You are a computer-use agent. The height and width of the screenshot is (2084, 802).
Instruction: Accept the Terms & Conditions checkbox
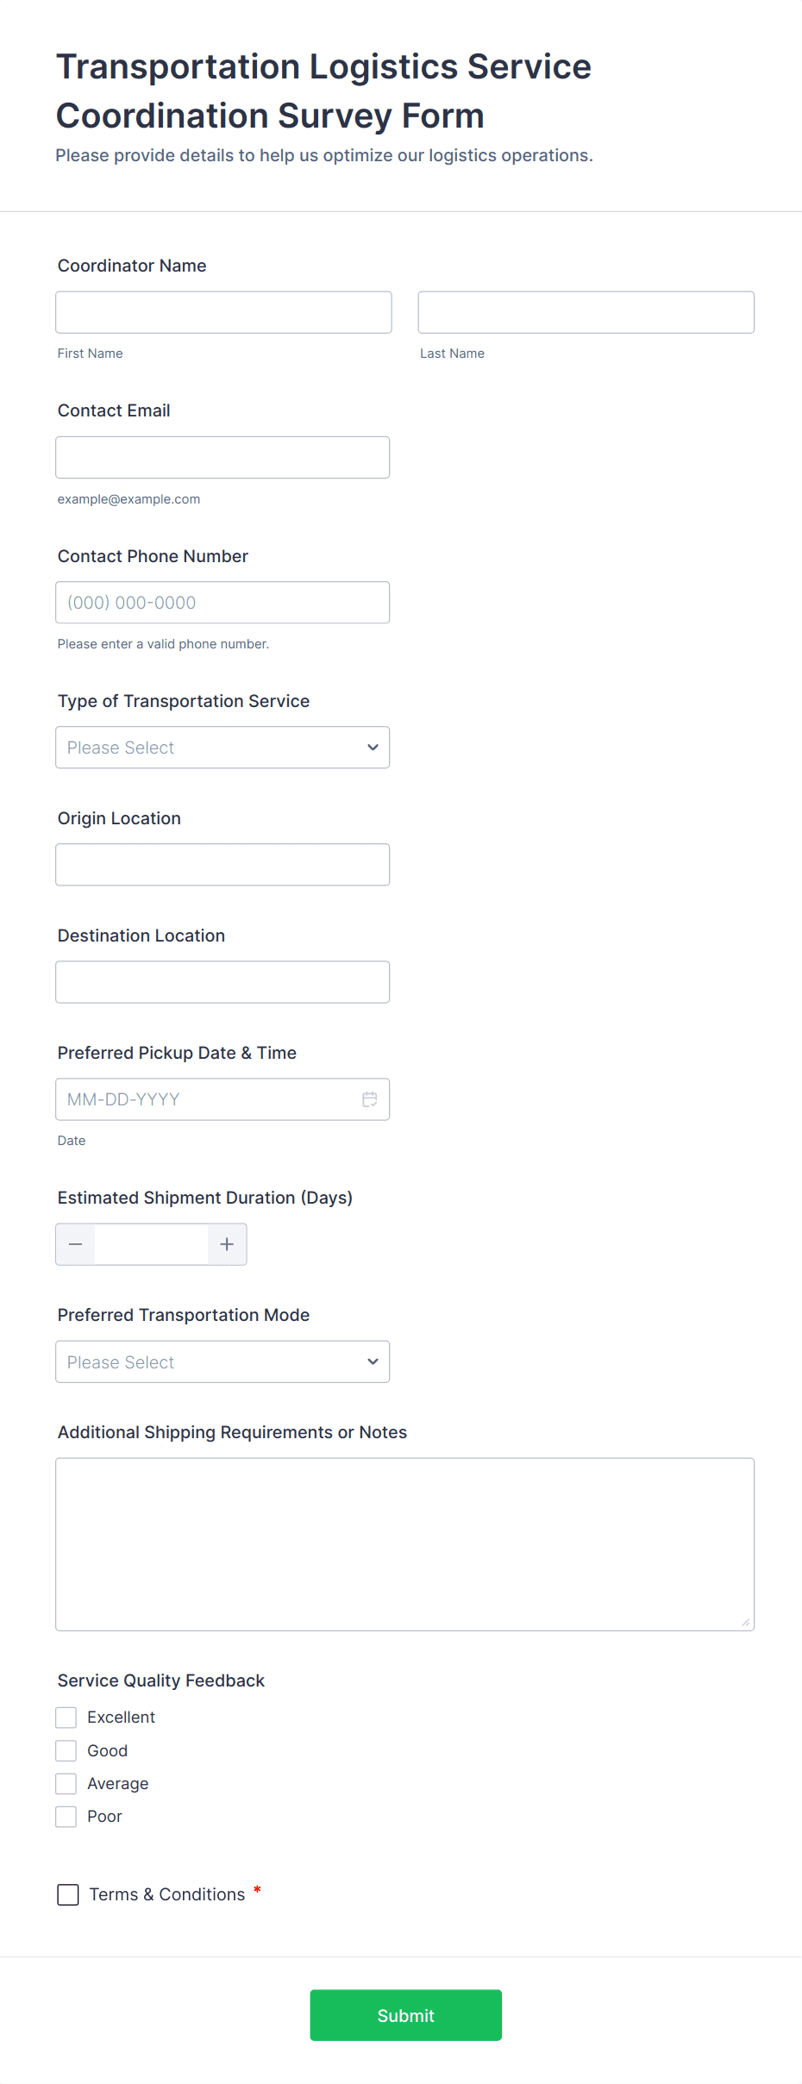[x=68, y=1894]
